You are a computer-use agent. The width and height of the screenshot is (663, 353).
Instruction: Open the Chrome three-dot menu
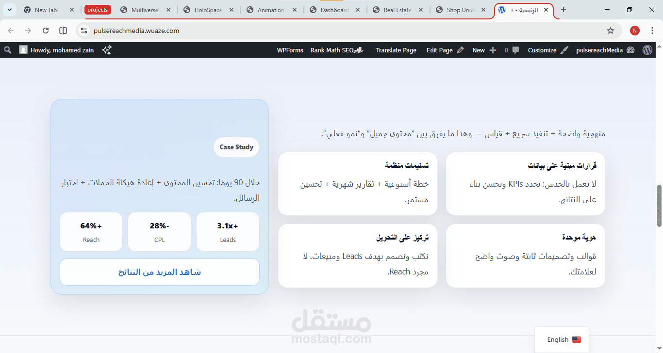[x=652, y=31]
